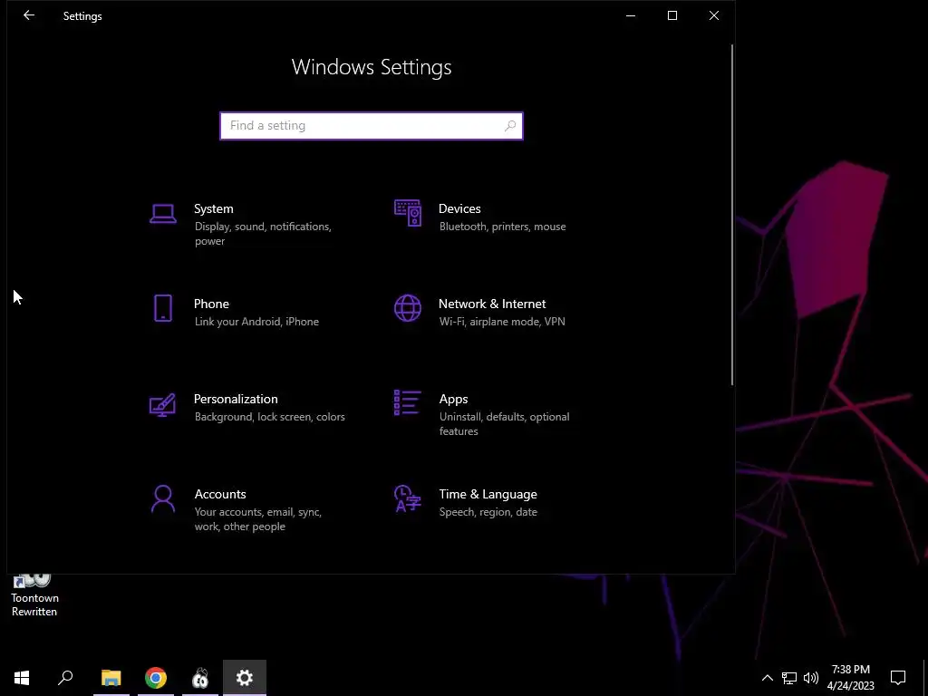Screen dimensions: 928x696
Task: Open the Apps settings heading
Action: tap(453, 399)
